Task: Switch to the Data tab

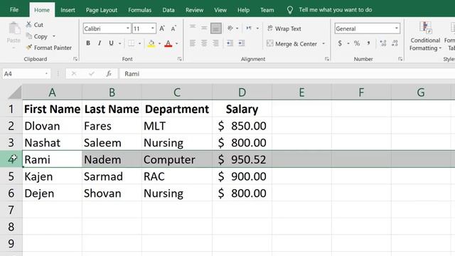Action: (x=168, y=10)
